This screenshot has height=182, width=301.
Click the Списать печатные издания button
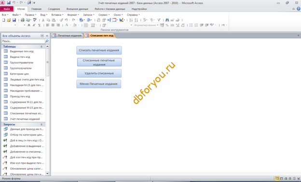pyautogui.click(x=99, y=50)
